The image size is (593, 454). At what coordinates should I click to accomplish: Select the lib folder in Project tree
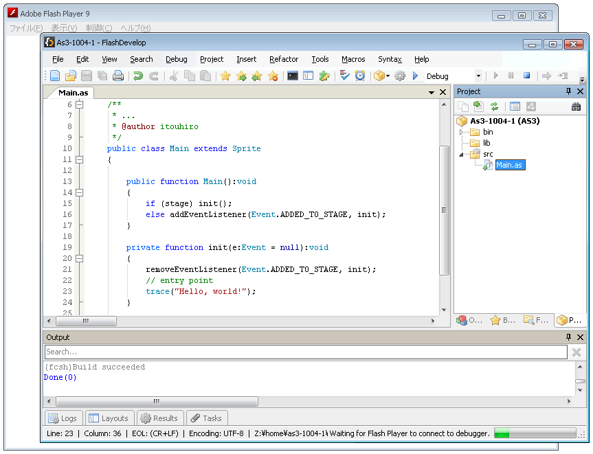point(486,143)
